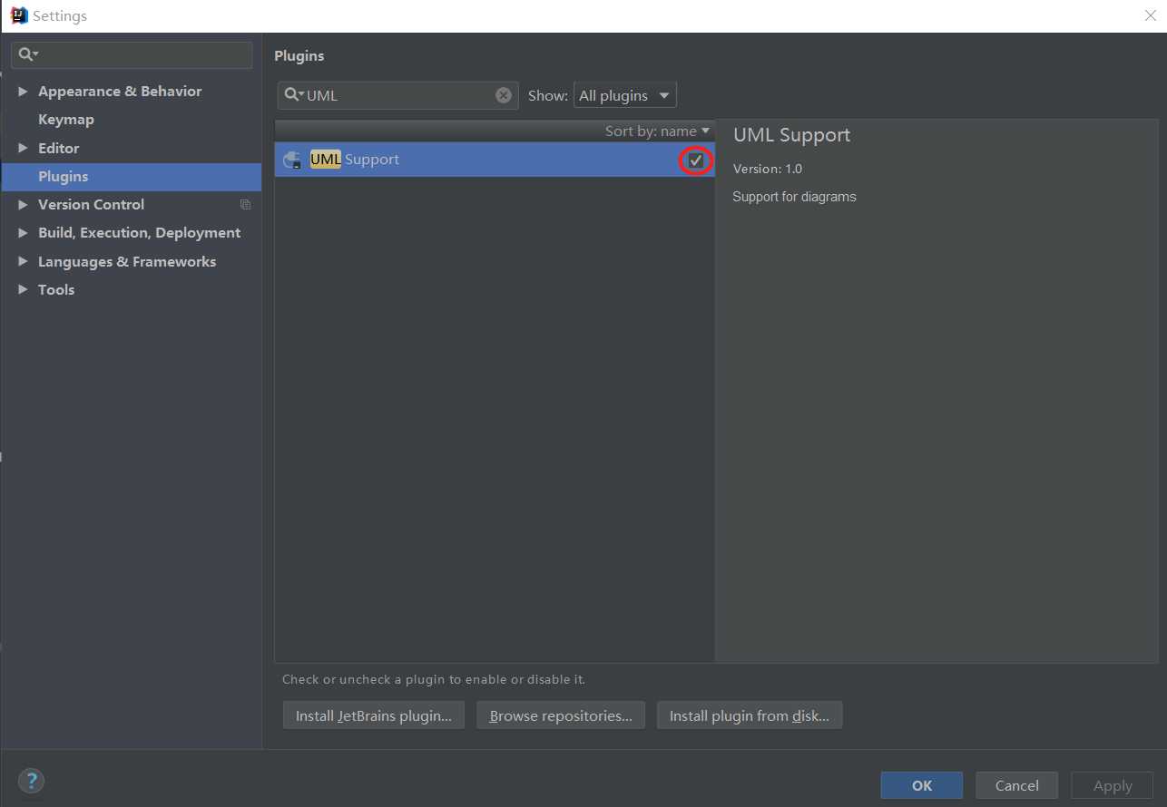Click the Cancel button
1167x807 pixels.
click(x=1016, y=785)
